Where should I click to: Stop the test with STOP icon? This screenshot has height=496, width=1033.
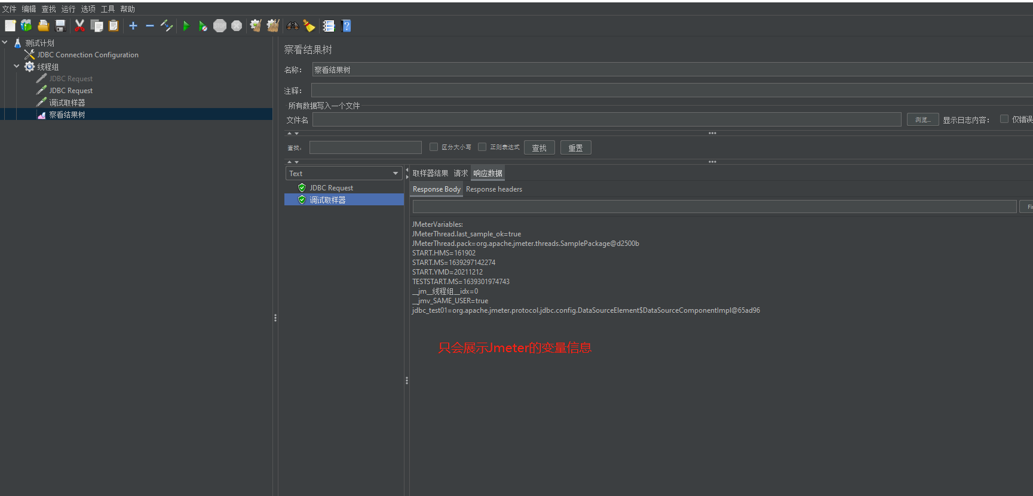click(x=220, y=26)
